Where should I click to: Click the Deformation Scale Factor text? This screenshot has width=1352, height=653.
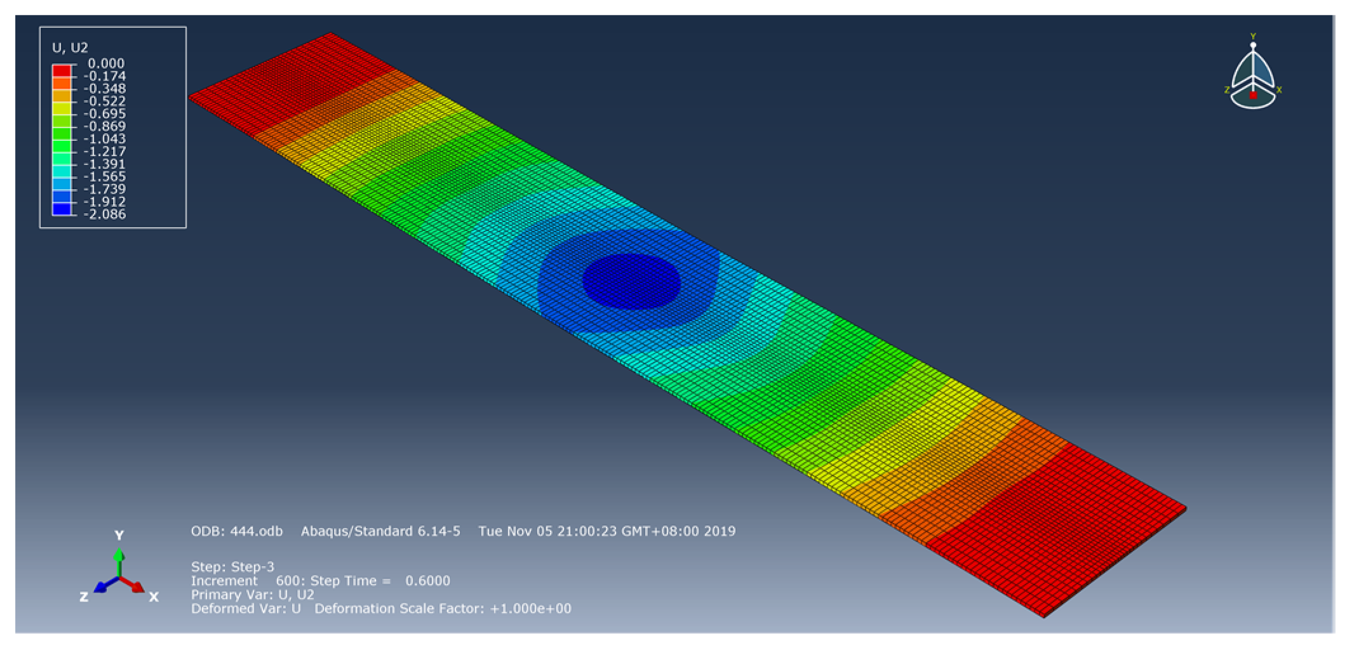click(443, 609)
